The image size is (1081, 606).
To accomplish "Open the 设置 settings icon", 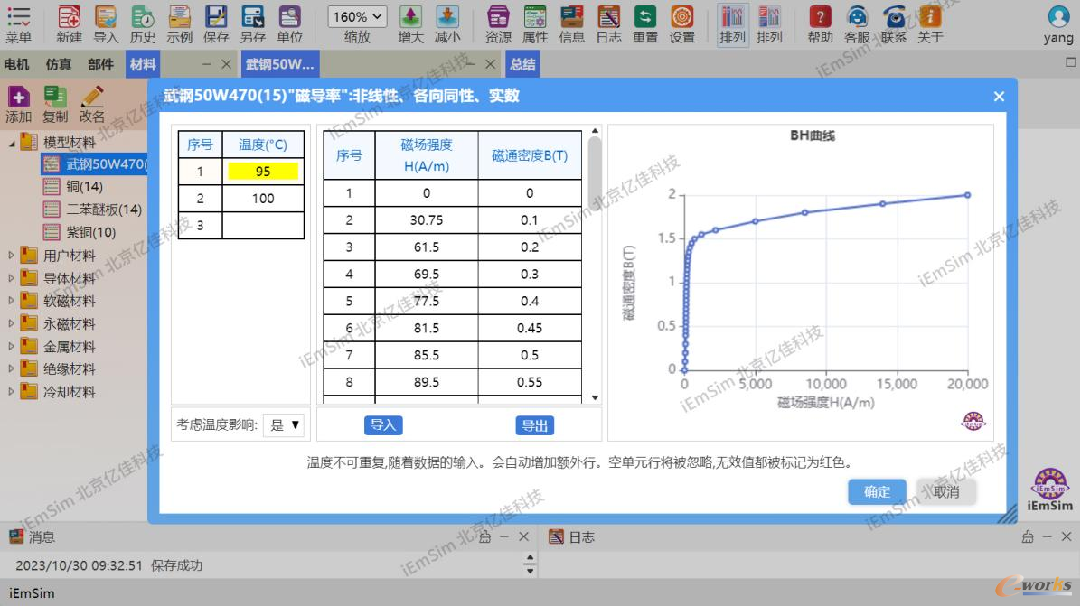I will (x=681, y=24).
